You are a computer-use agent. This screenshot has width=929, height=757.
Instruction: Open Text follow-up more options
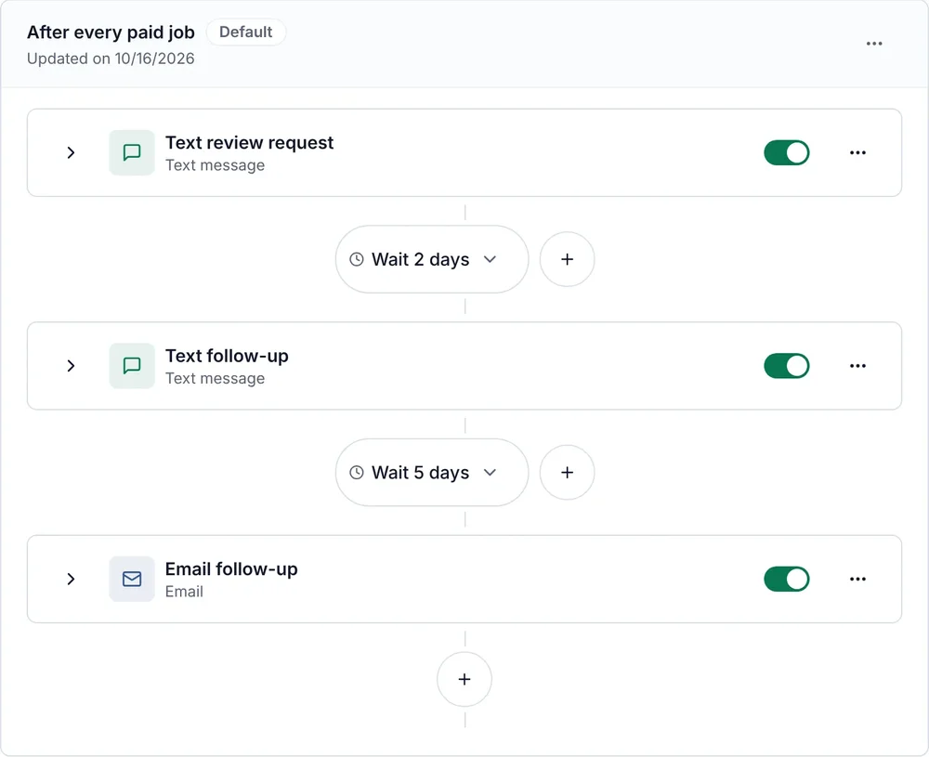(857, 366)
